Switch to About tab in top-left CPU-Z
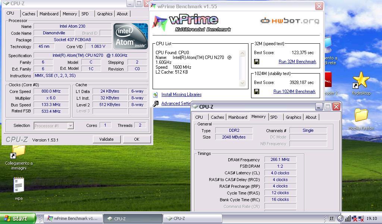Screen dimensions: 382x224 point(122,14)
